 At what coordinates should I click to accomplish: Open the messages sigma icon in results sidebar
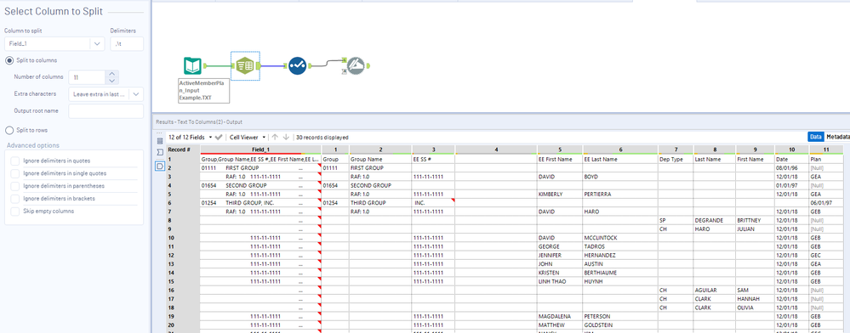point(160,153)
